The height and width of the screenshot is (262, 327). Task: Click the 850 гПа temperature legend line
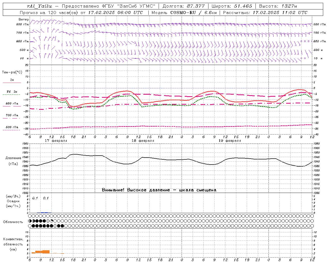12,106
